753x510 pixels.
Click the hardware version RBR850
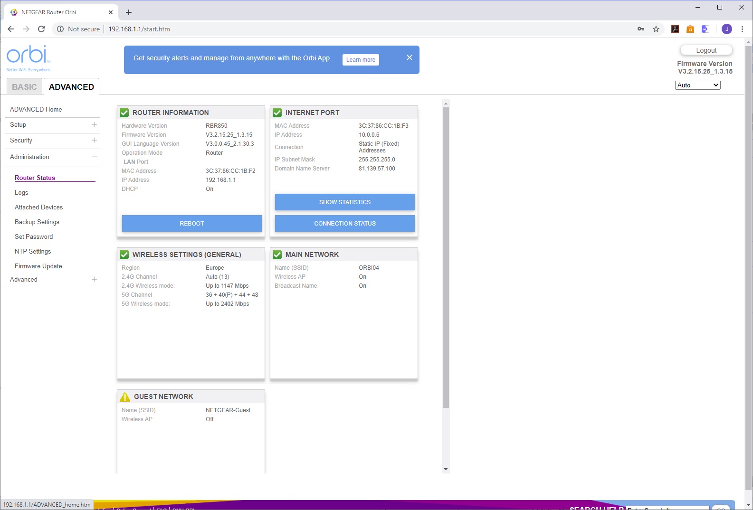217,126
